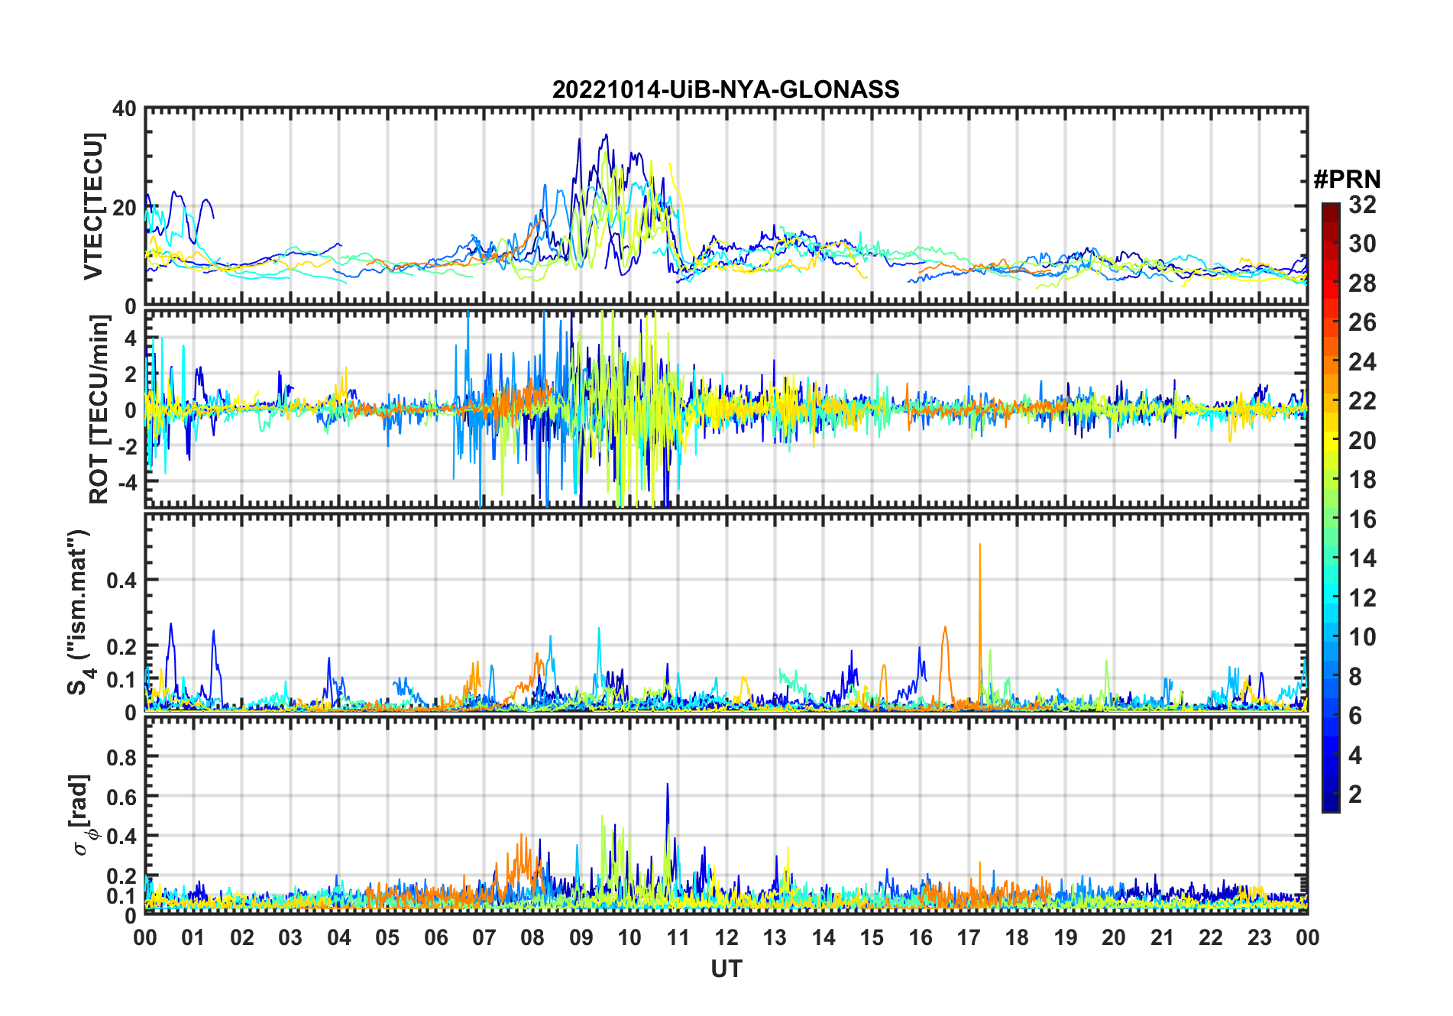Image resolution: width=1453 pixels, height=1016 pixels.
Task: Select the 21 hour tick on the UT axis
Action: (1163, 937)
